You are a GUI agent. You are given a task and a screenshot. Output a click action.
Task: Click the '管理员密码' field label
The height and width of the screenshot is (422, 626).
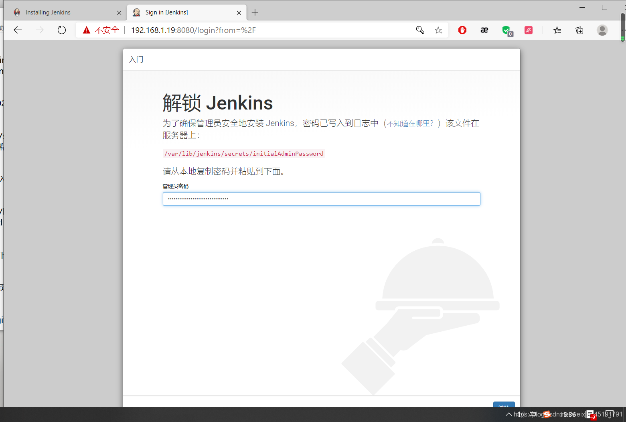[175, 186]
